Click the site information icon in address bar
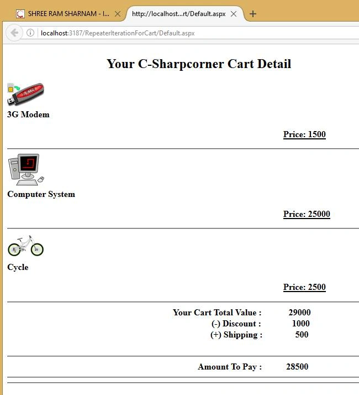Screen dimensions: 359x395 [30, 33]
